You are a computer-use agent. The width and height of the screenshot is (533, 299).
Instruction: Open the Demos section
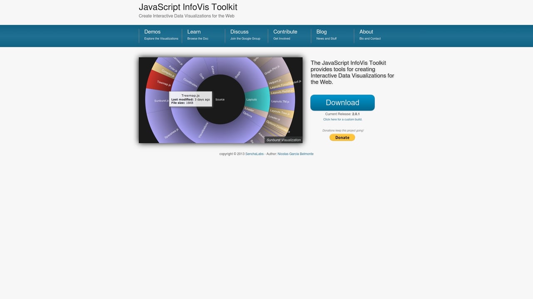tap(152, 32)
